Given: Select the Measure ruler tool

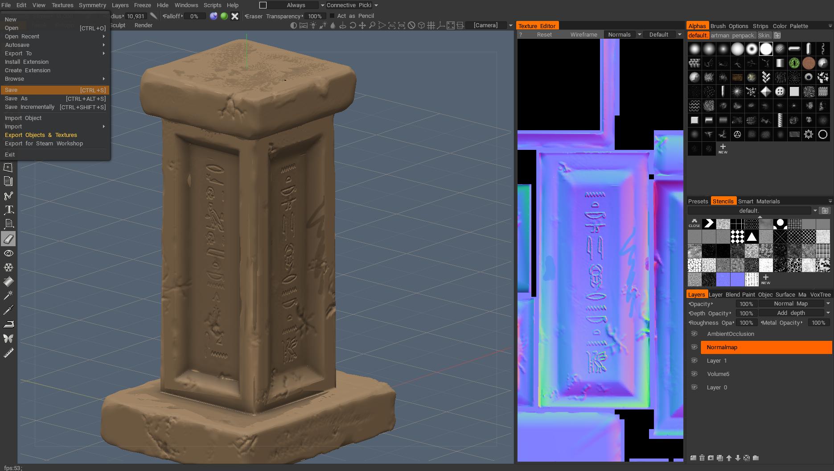Looking at the screenshot, I should tap(8, 353).
